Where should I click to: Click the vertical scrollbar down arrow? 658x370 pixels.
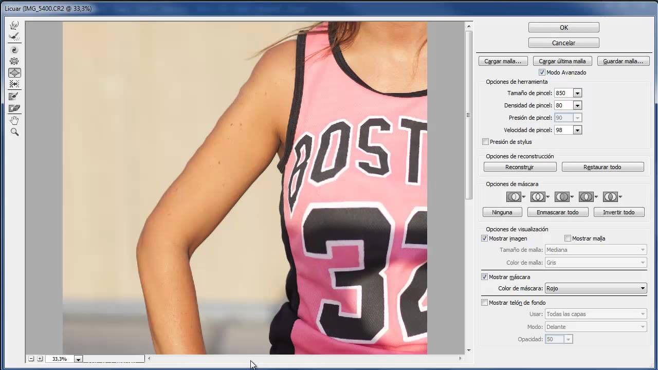click(468, 350)
